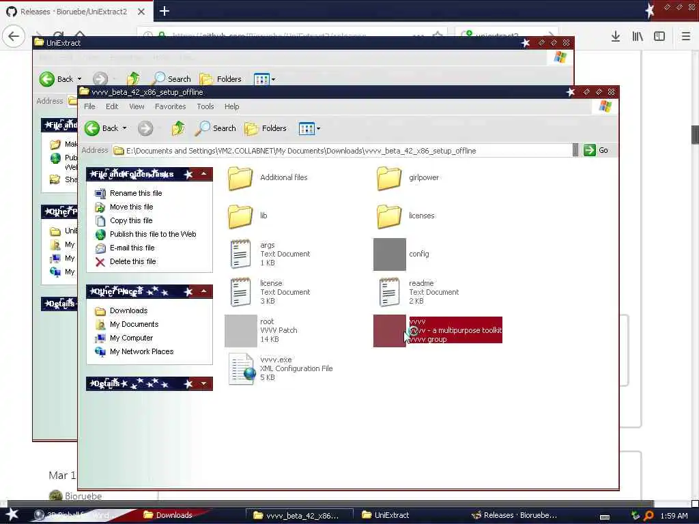Open Back history dropdown arrow in vvvv_beta window
The height and width of the screenshot is (524, 699).
(x=124, y=128)
